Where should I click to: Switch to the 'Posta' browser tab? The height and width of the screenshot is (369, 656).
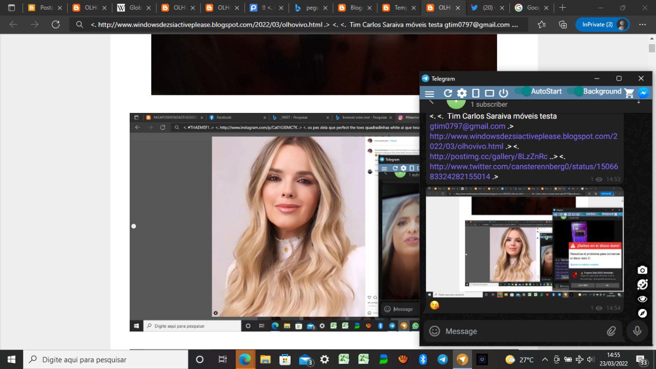pyautogui.click(x=43, y=8)
